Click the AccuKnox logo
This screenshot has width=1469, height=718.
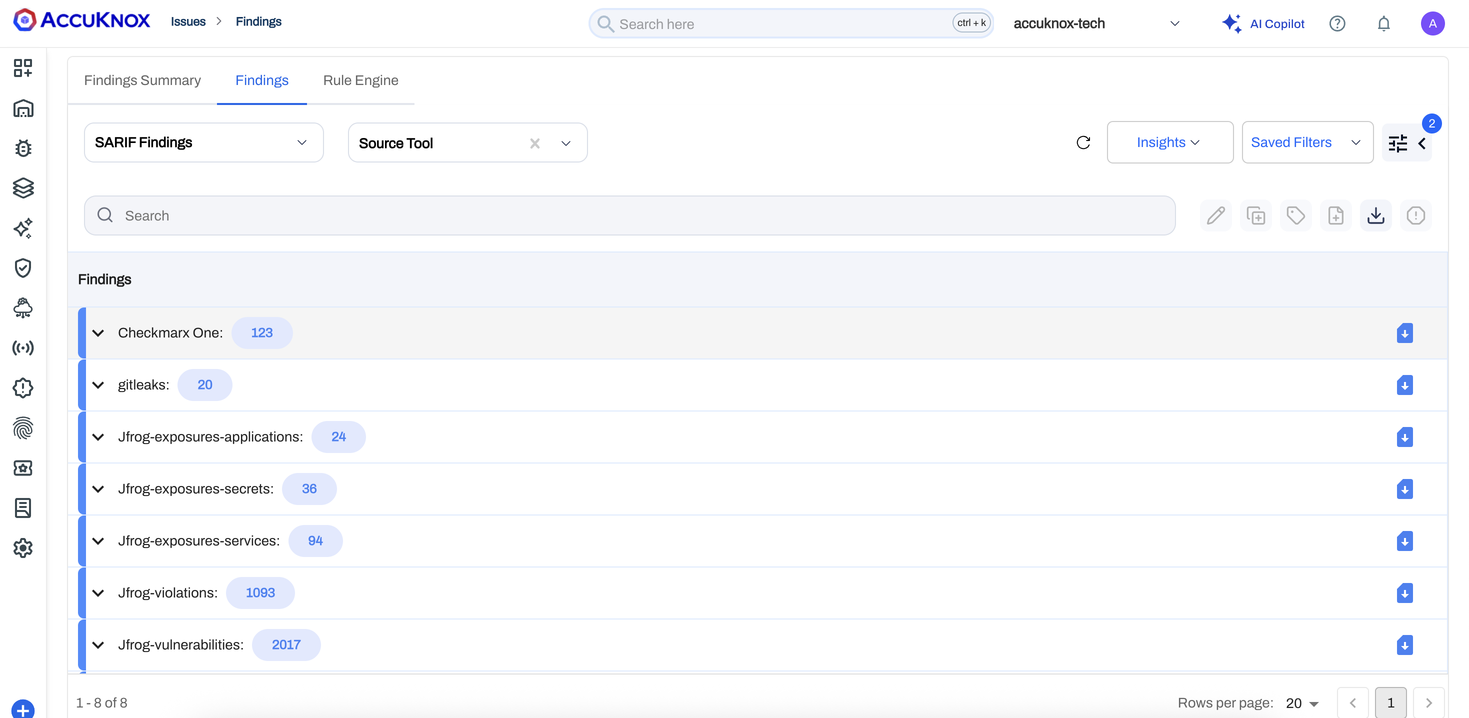coord(81,20)
